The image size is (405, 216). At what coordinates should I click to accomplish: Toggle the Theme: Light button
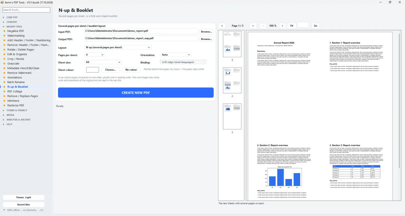[23, 197]
